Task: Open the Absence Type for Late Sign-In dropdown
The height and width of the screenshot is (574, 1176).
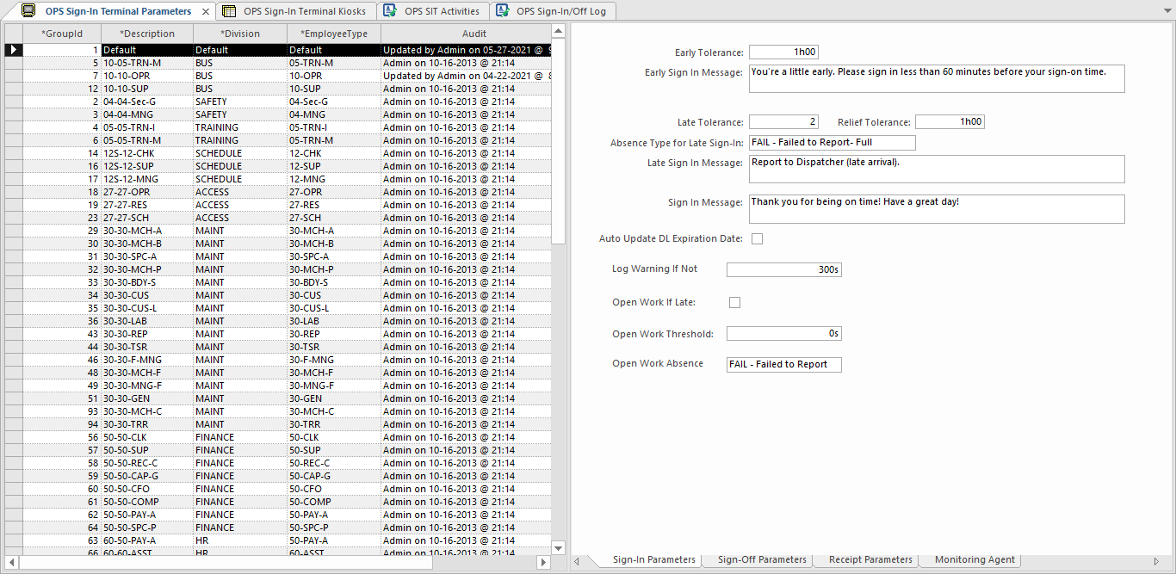Action: coord(909,142)
